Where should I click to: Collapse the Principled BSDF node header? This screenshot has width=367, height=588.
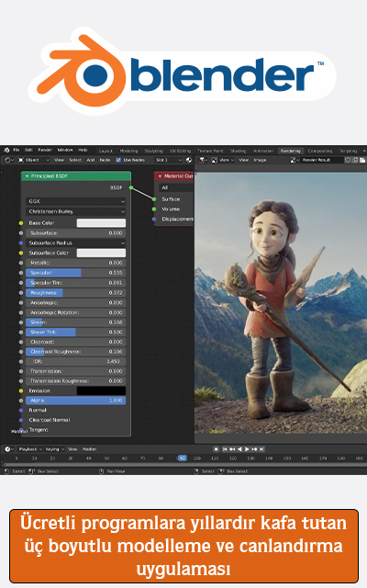tap(27, 175)
